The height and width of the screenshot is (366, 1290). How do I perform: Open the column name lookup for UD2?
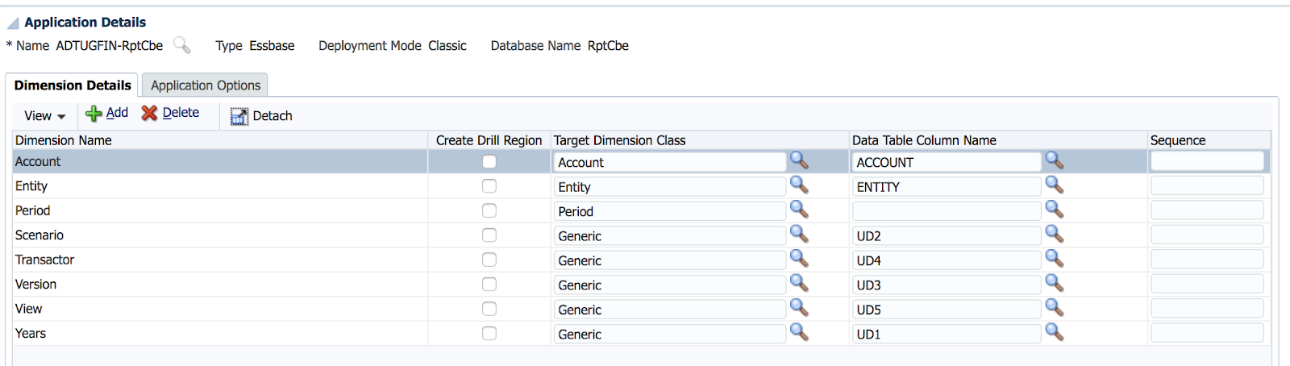(x=1054, y=235)
